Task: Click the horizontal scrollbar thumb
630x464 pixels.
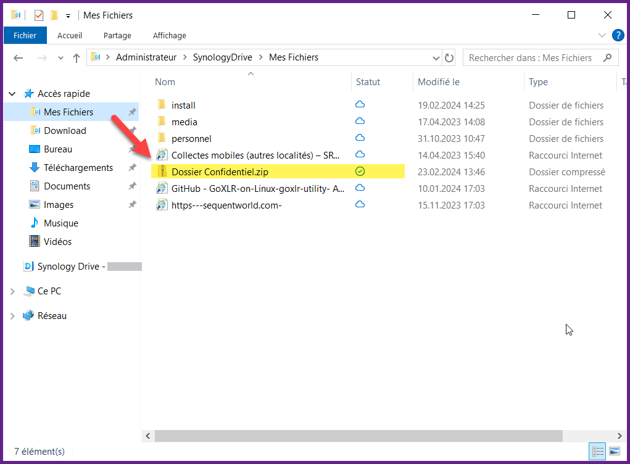Action: click(x=358, y=436)
